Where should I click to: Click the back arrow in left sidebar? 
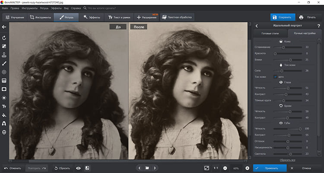click(4, 27)
